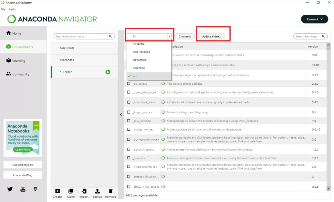Check the _libarchive_static package checkbox

click(x=129, y=102)
